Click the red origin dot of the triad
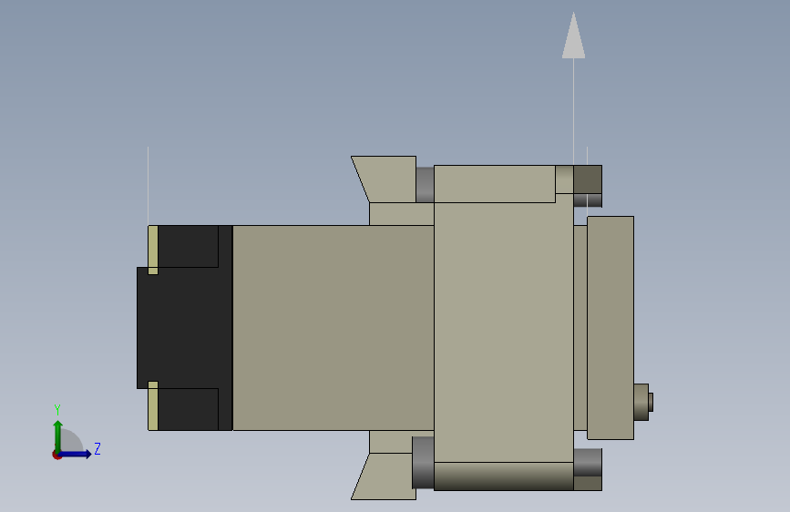790x512 pixels. pyautogui.click(x=56, y=456)
